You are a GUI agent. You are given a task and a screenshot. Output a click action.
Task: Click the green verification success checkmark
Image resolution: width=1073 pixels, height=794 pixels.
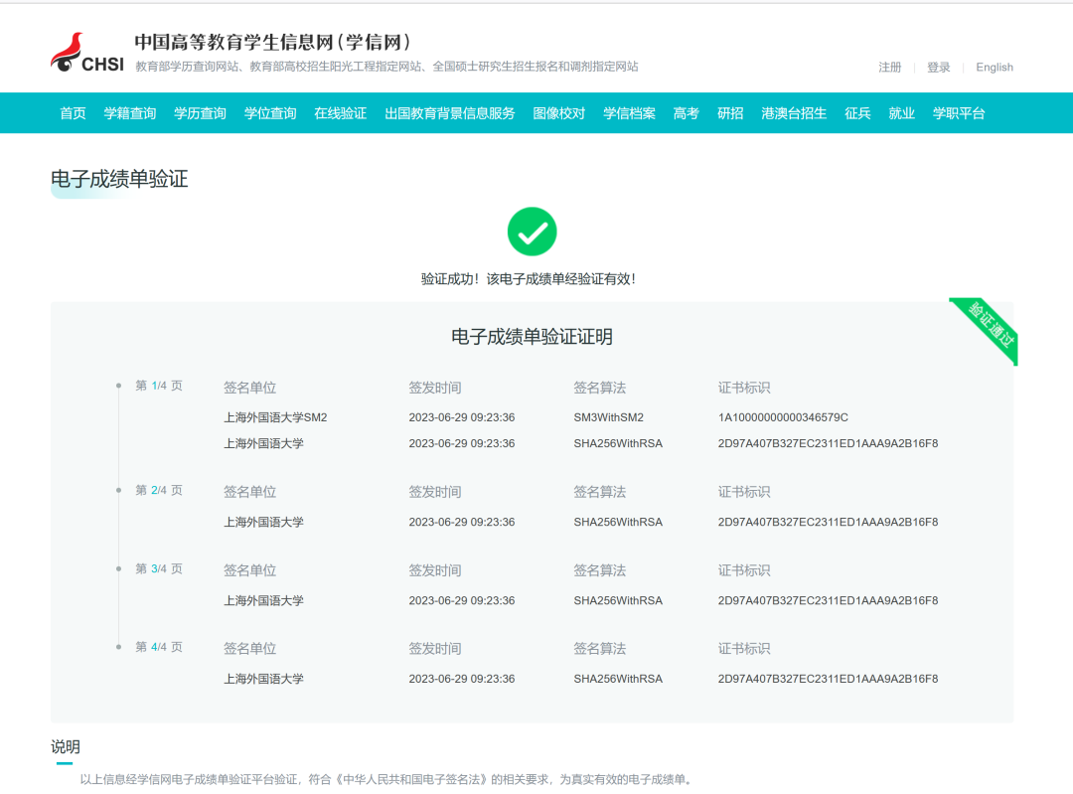533,232
